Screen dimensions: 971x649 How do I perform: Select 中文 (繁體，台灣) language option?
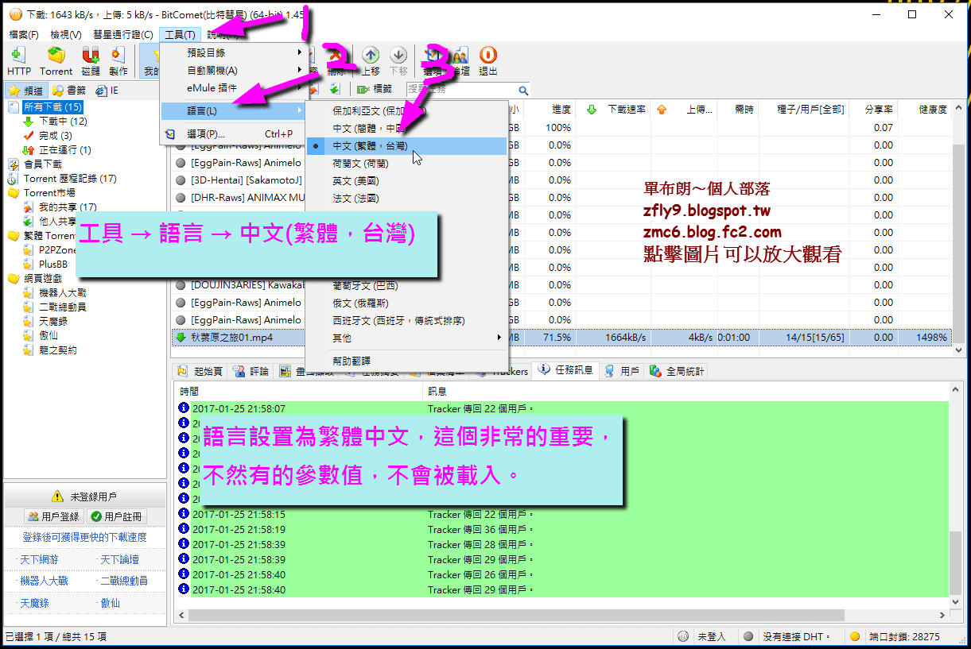(406, 146)
